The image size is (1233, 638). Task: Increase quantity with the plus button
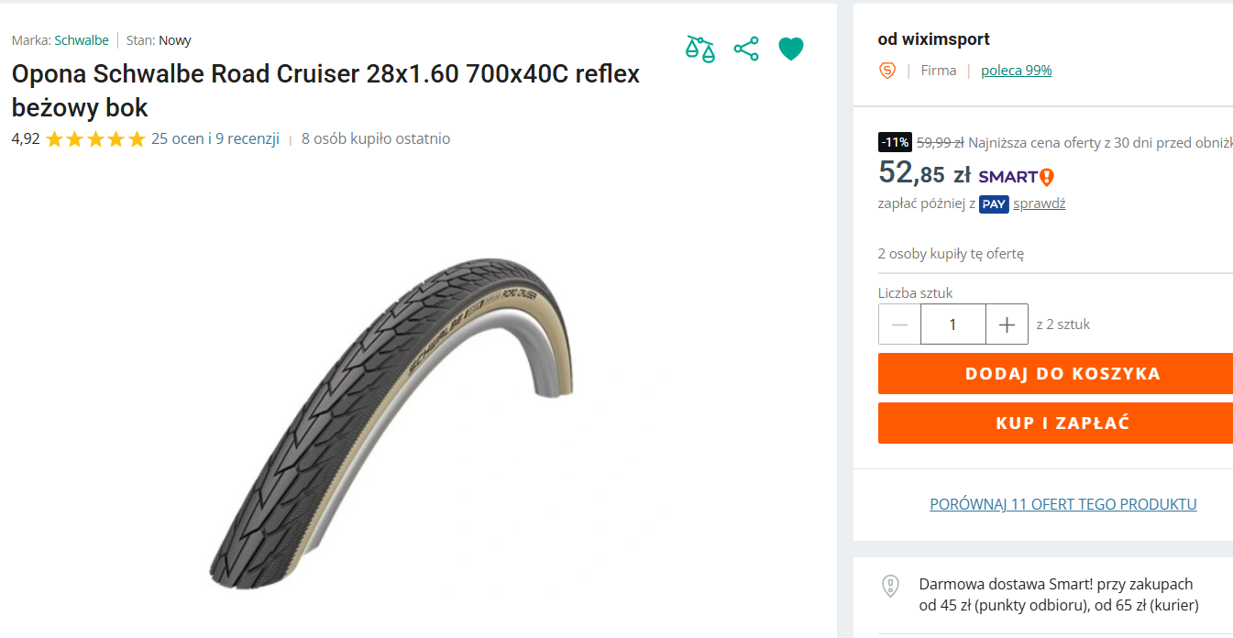1007,324
